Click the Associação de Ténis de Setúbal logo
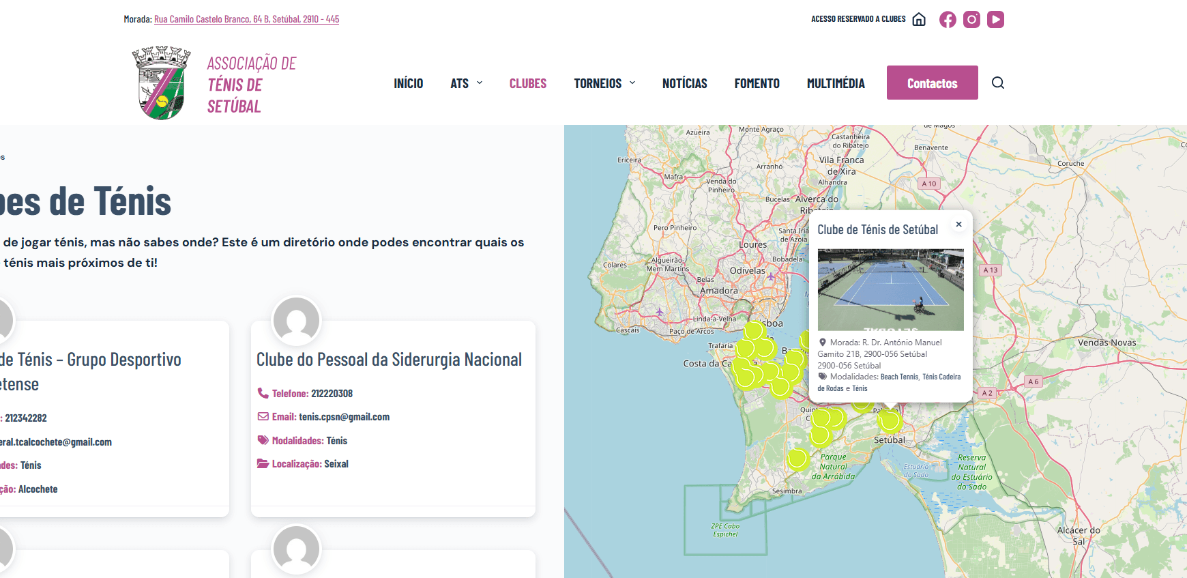 point(161,83)
